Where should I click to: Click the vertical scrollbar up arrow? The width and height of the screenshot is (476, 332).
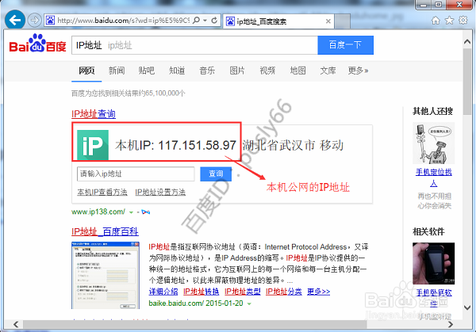(467, 42)
